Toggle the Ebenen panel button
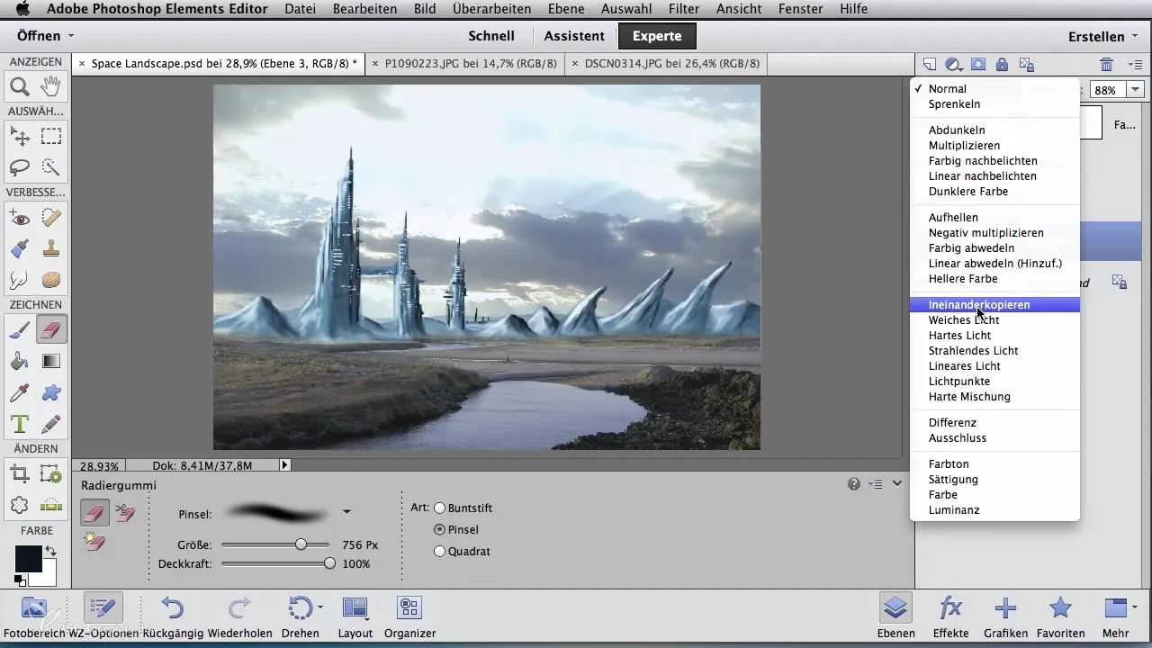Viewport: 1152px width, 648px height. coord(895,615)
